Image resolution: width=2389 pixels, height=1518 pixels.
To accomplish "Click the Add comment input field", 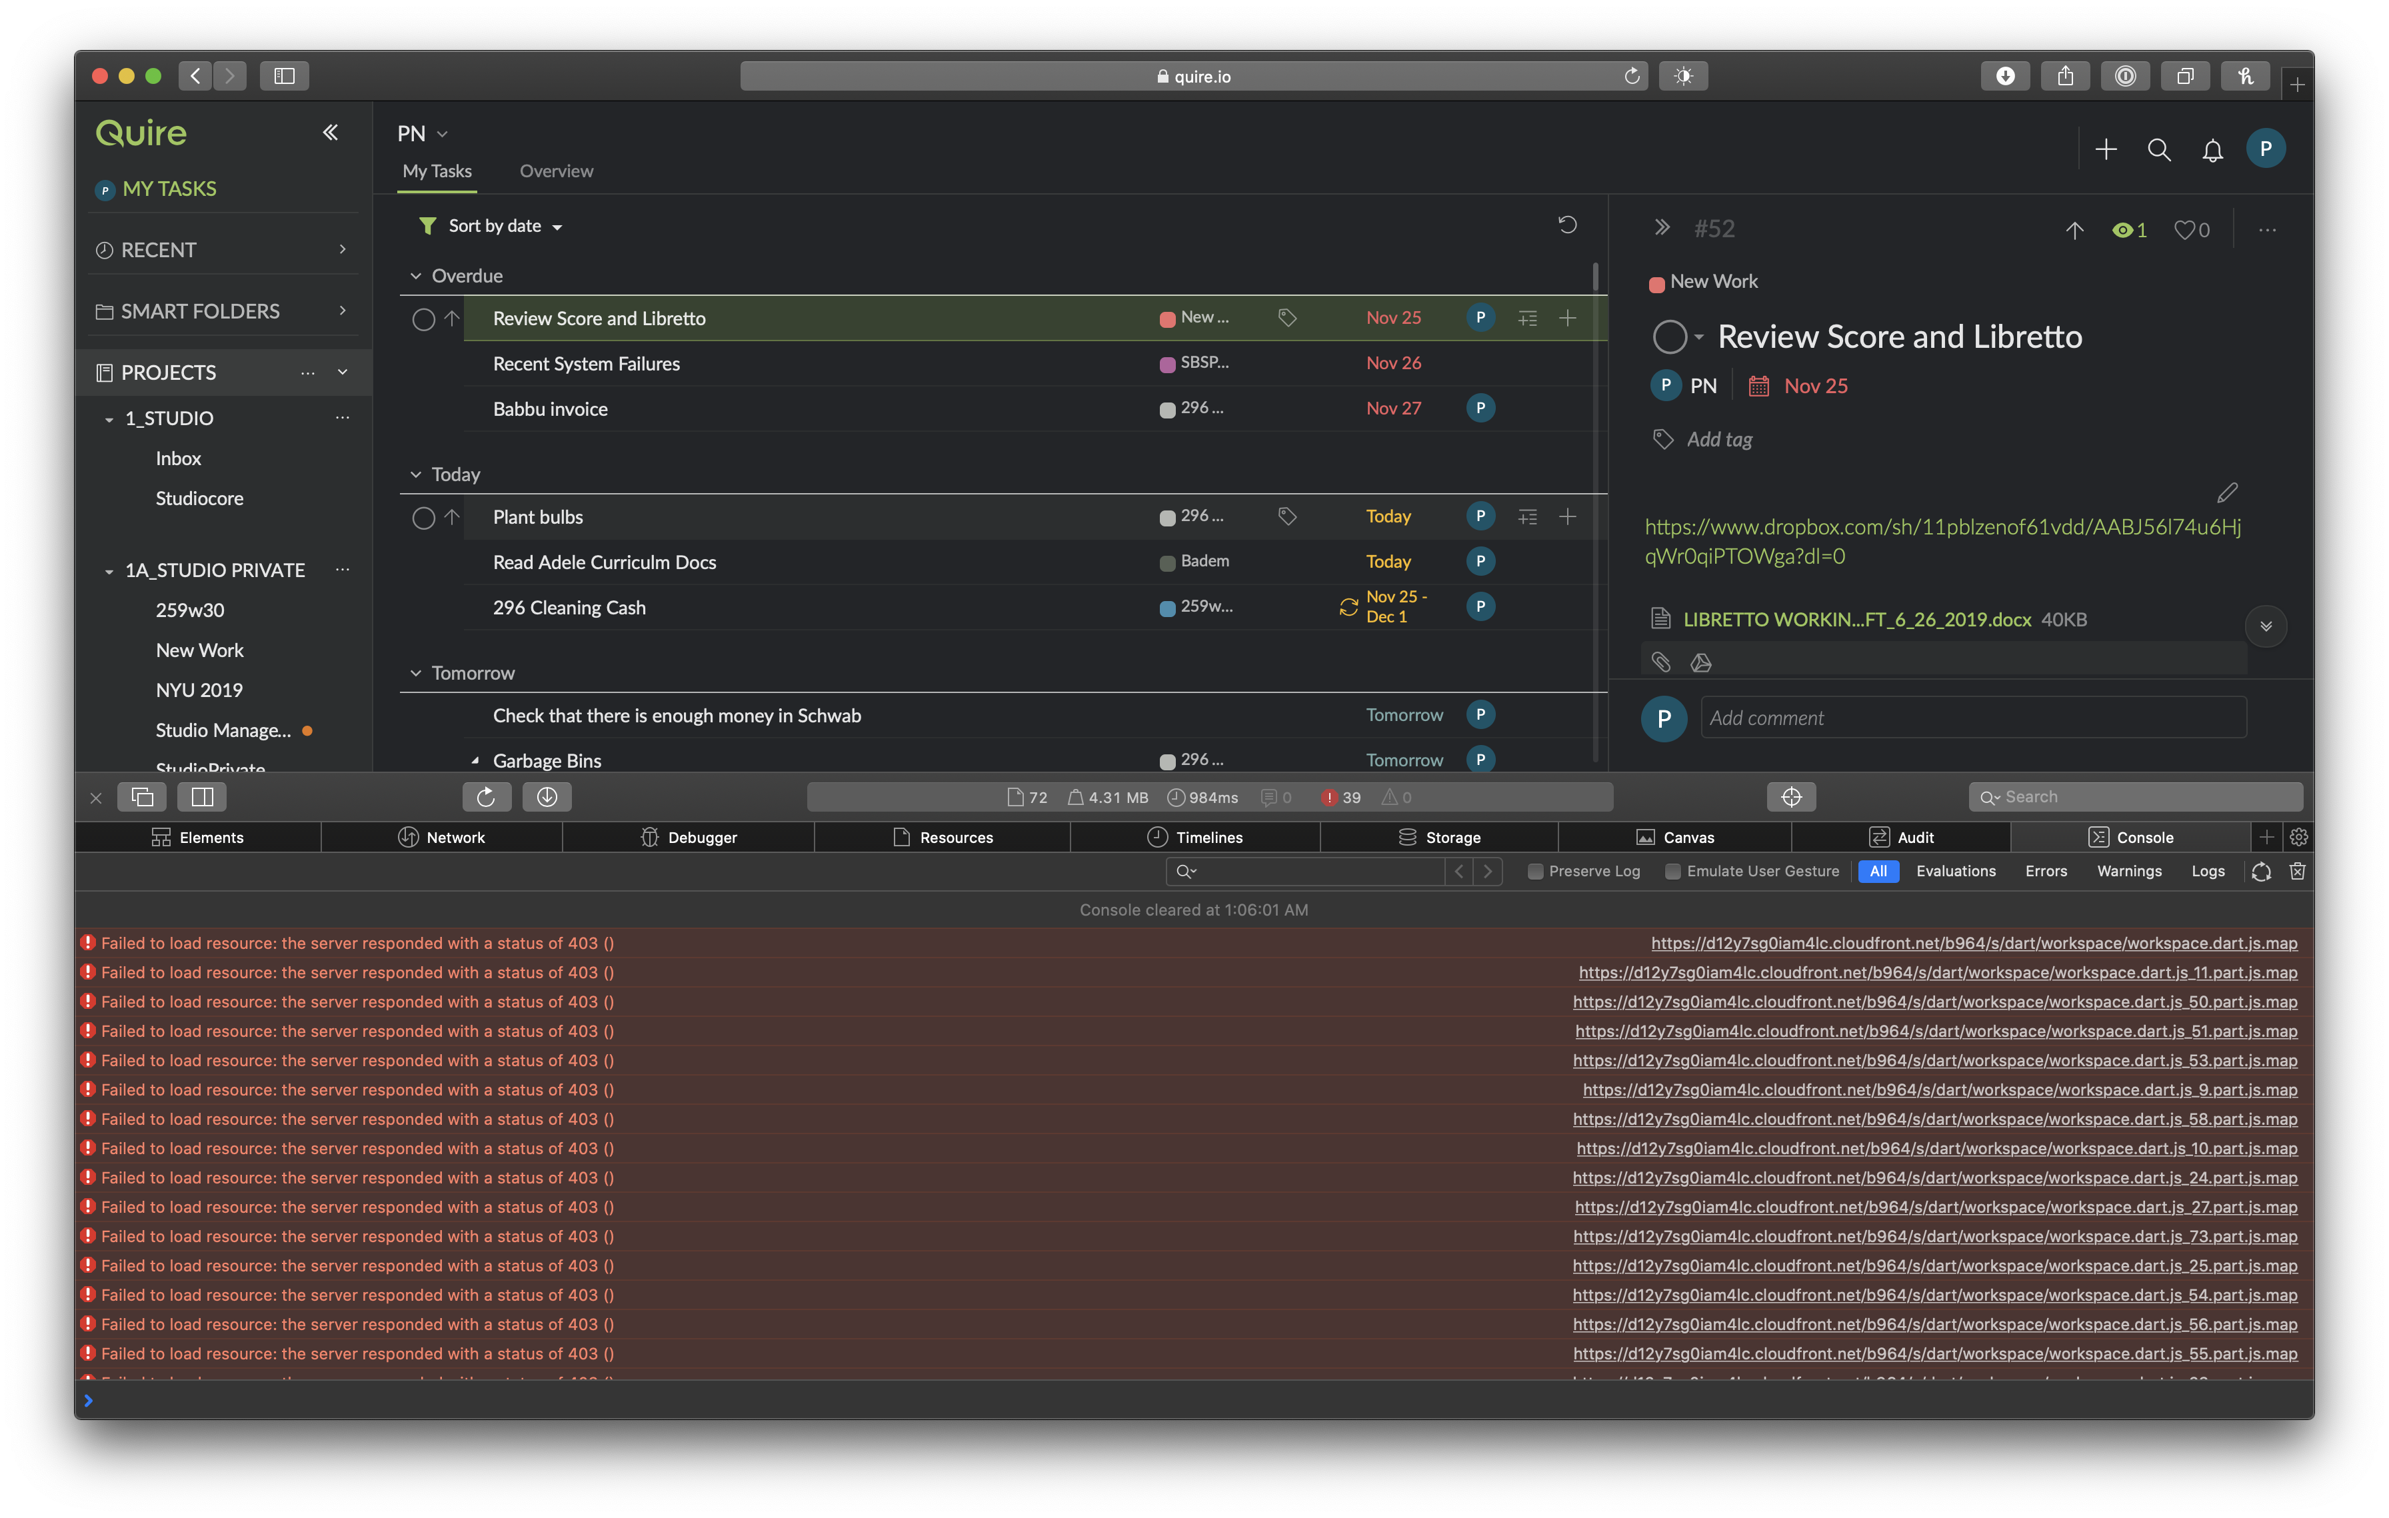I will pyautogui.click(x=1973, y=718).
